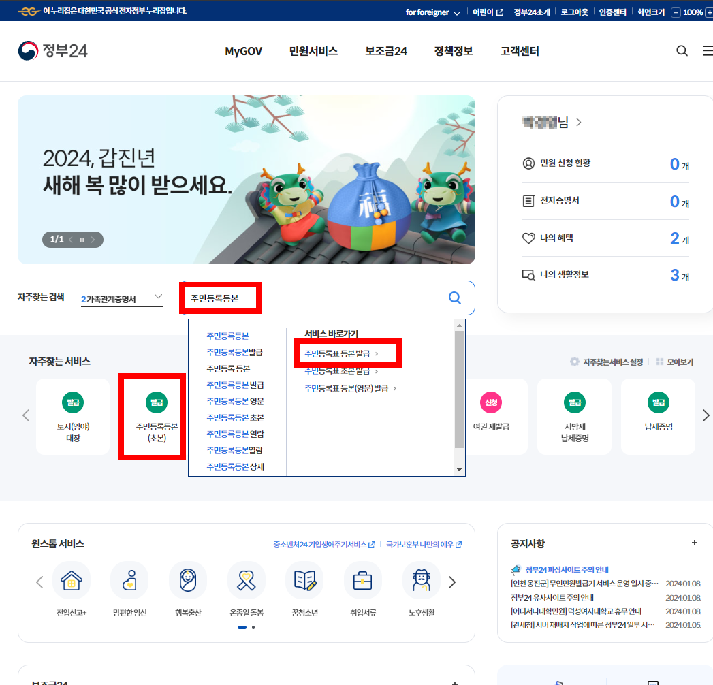Decrease screen size with minus button
The width and height of the screenshot is (713, 685).
676,13
